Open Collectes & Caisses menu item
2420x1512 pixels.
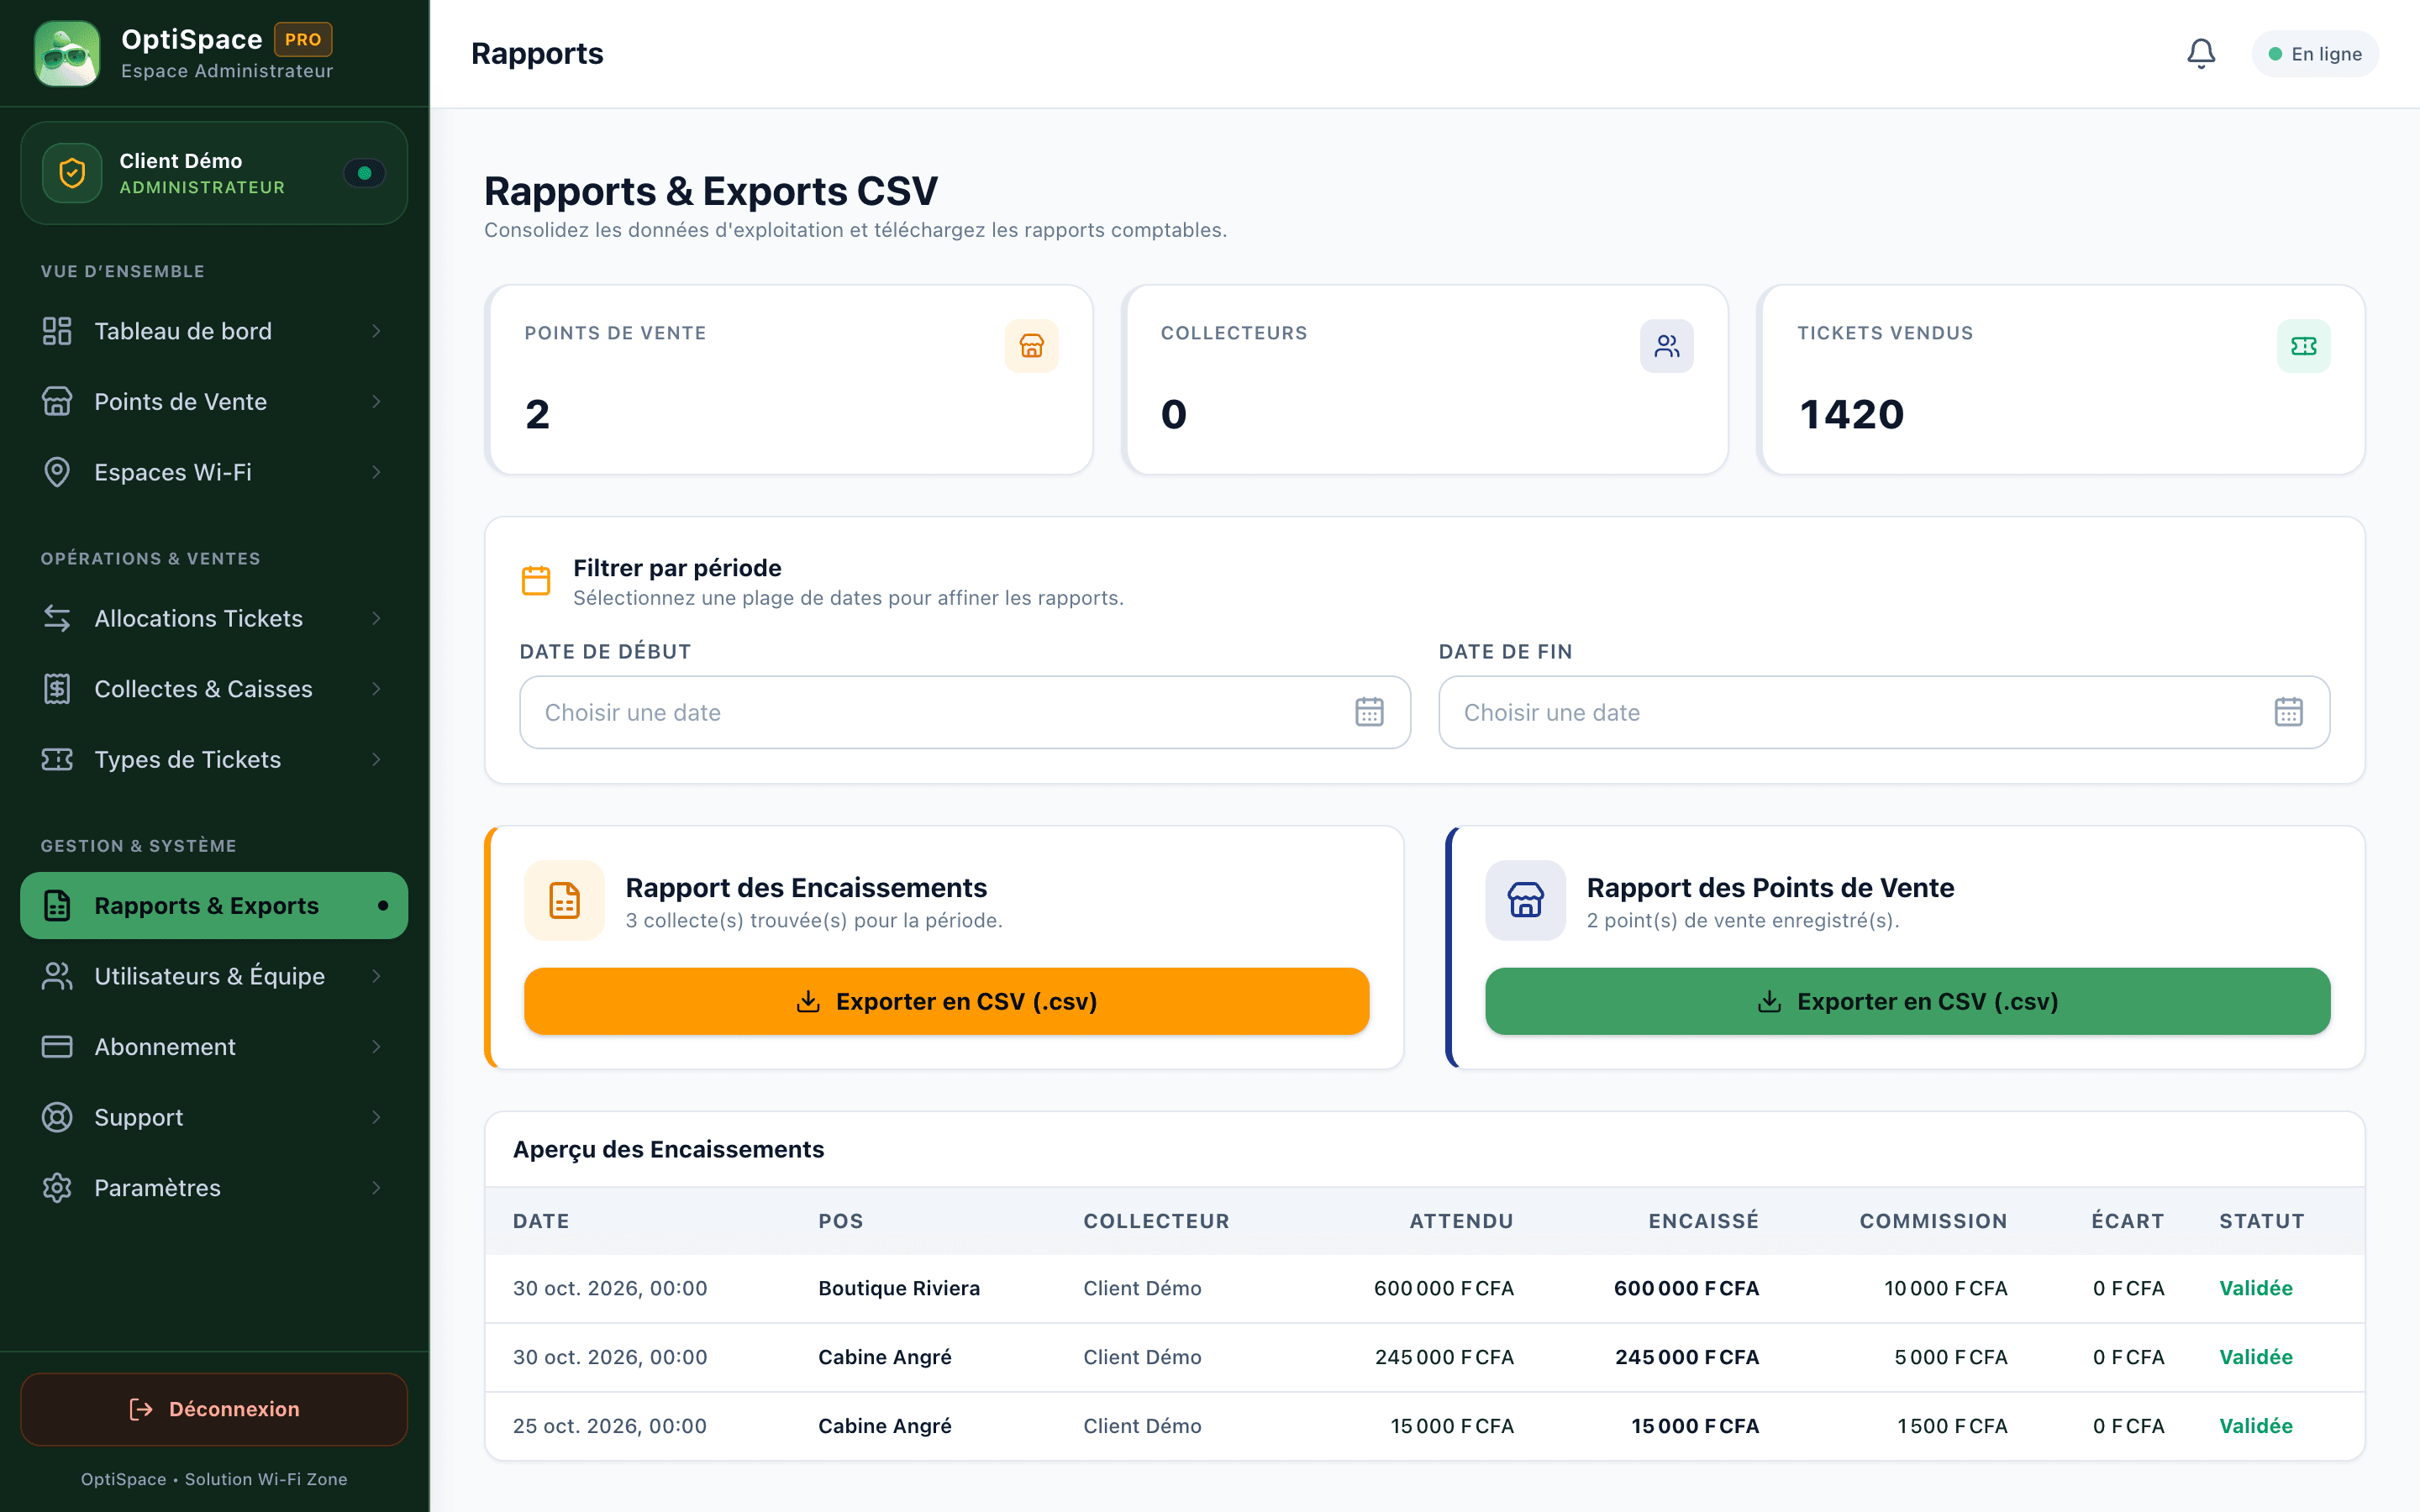pos(214,689)
